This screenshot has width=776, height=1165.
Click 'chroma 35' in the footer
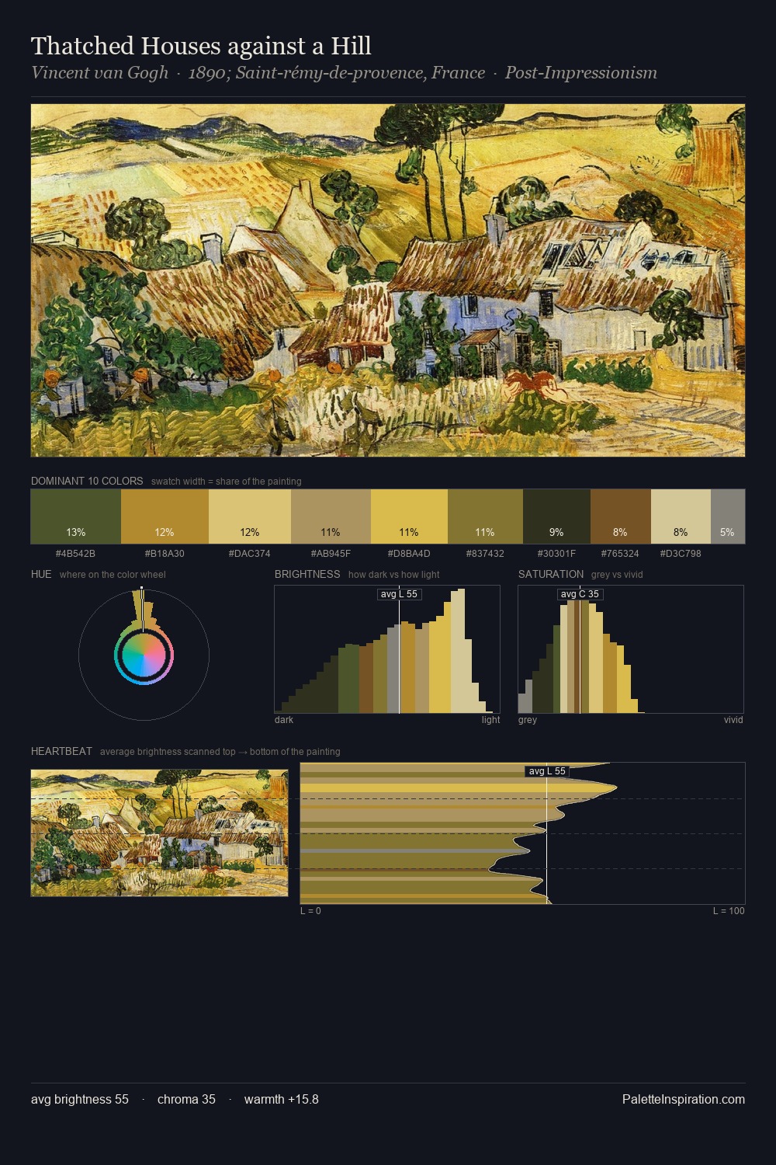186,1100
